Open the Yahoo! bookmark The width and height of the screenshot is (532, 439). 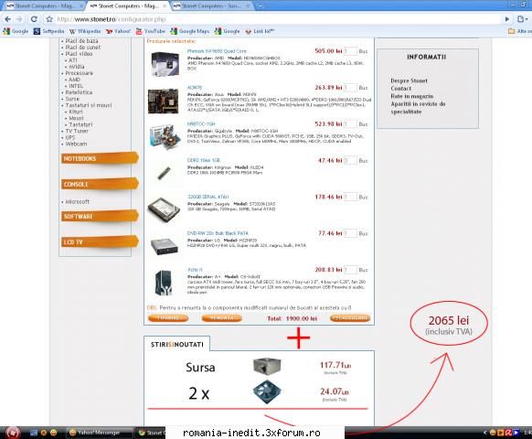pyautogui.click(x=118, y=31)
